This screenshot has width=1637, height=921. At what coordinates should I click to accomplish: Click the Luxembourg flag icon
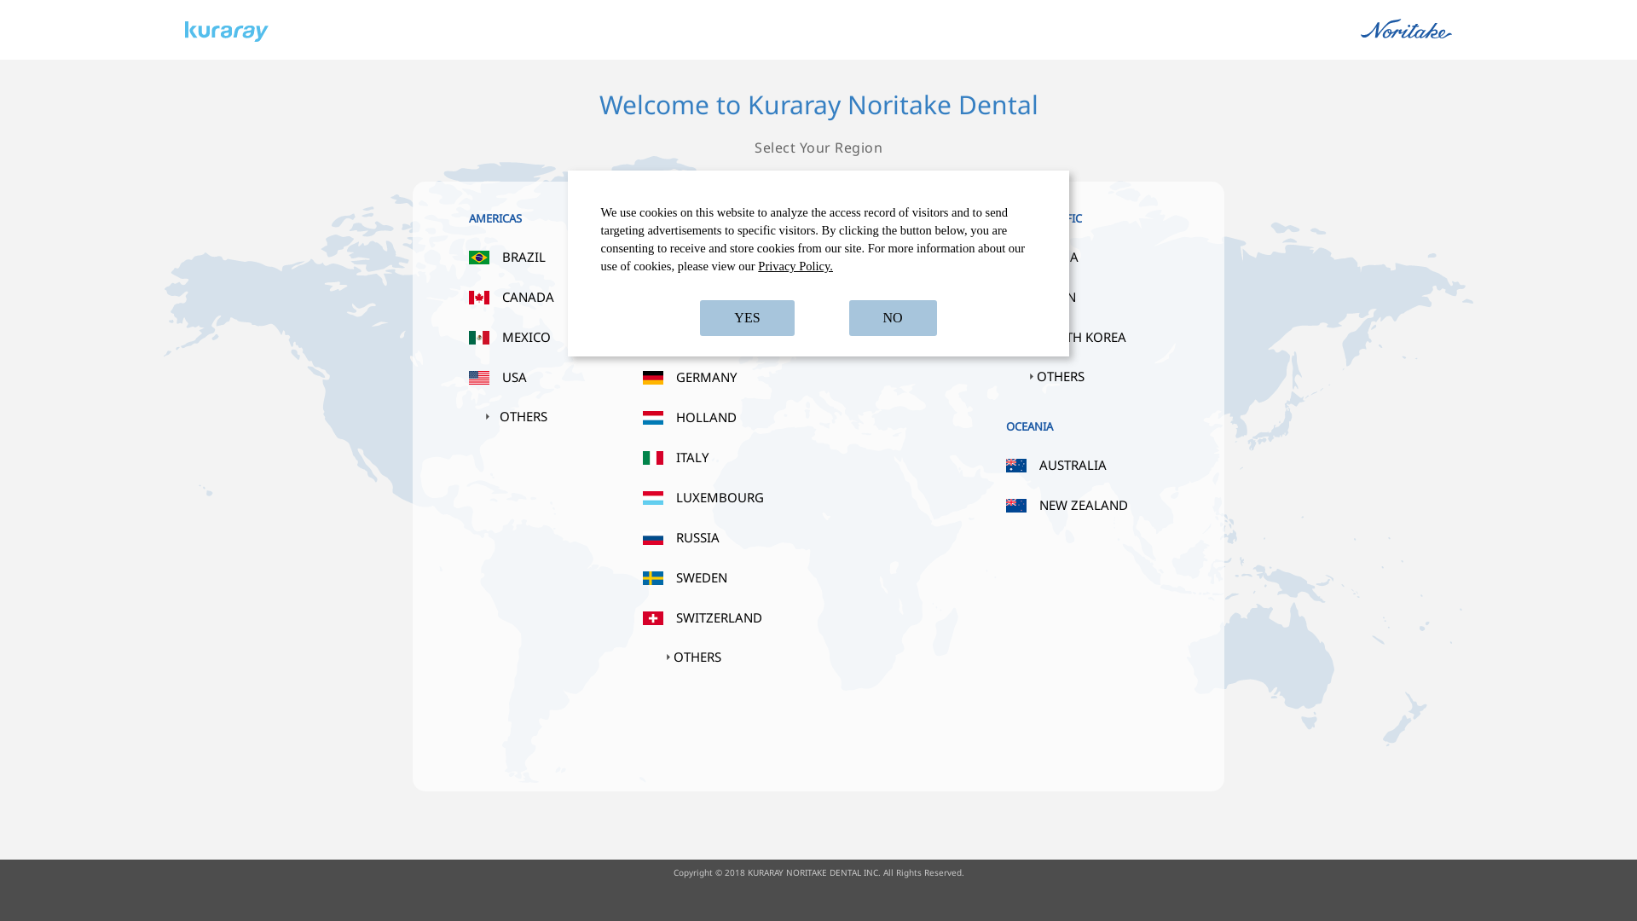[x=653, y=498]
